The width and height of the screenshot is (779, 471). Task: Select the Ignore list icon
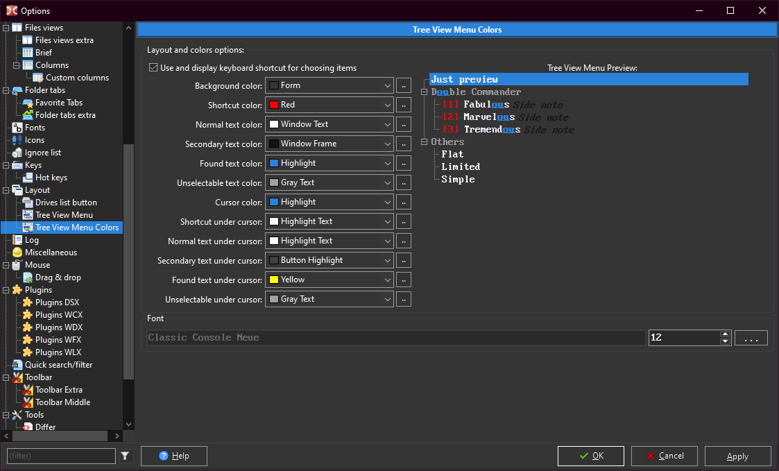tap(17, 153)
